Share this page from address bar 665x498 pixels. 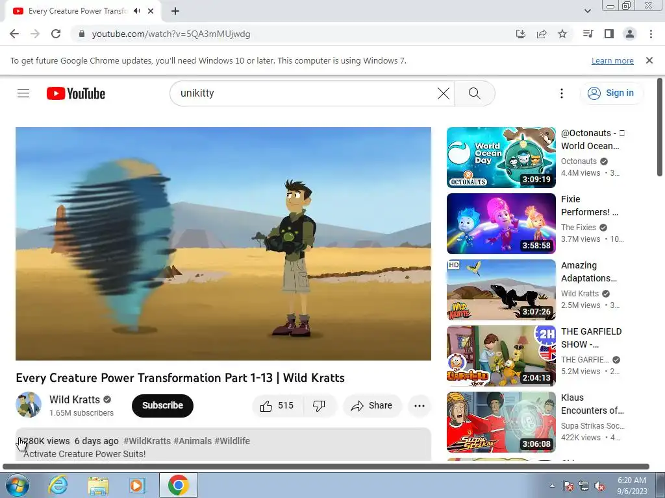(542, 34)
